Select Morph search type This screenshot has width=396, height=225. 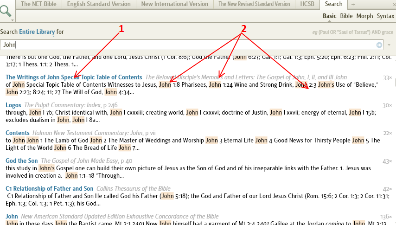[x=364, y=16]
